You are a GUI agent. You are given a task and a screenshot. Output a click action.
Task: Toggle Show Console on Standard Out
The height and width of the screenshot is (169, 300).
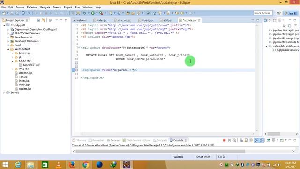[x=256, y=140]
